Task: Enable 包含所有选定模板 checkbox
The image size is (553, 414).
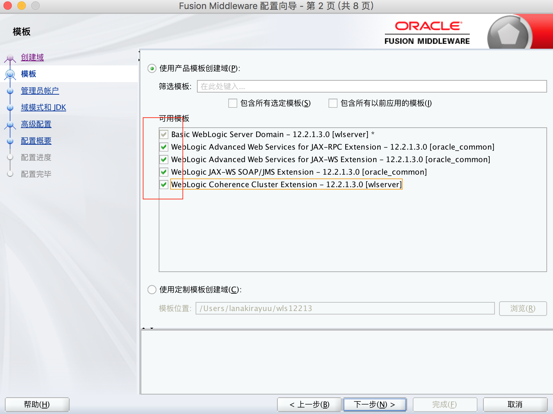Action: point(233,103)
